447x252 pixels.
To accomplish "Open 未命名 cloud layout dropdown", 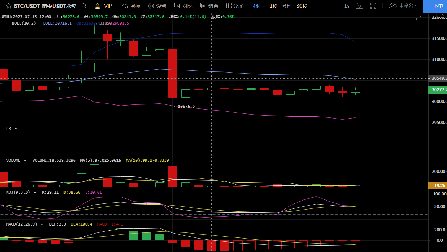I will tap(403, 6).
